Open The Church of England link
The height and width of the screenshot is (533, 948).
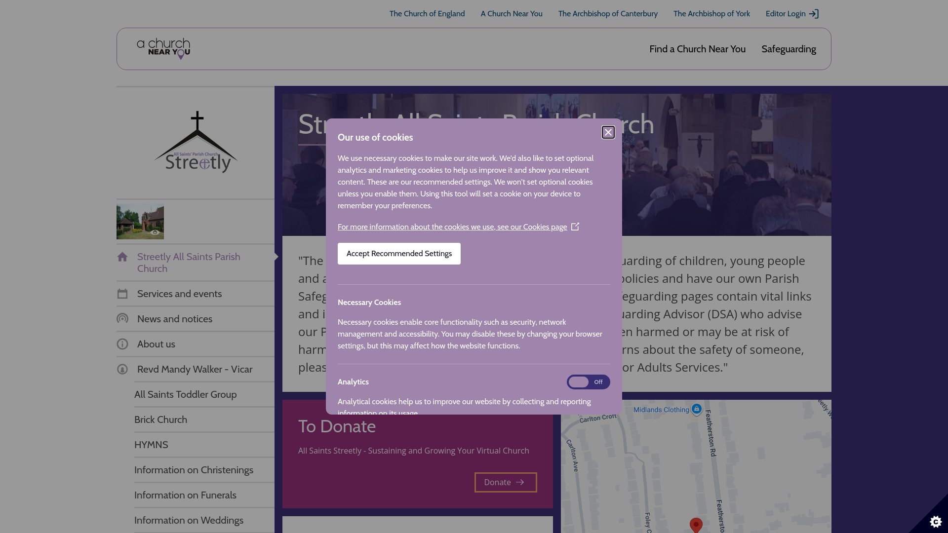pos(427,14)
